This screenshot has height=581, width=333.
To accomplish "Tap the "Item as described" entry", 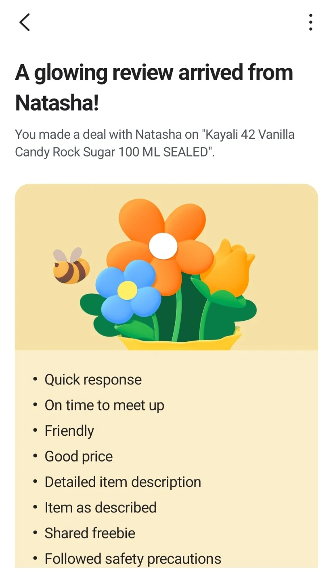I will (101, 508).
